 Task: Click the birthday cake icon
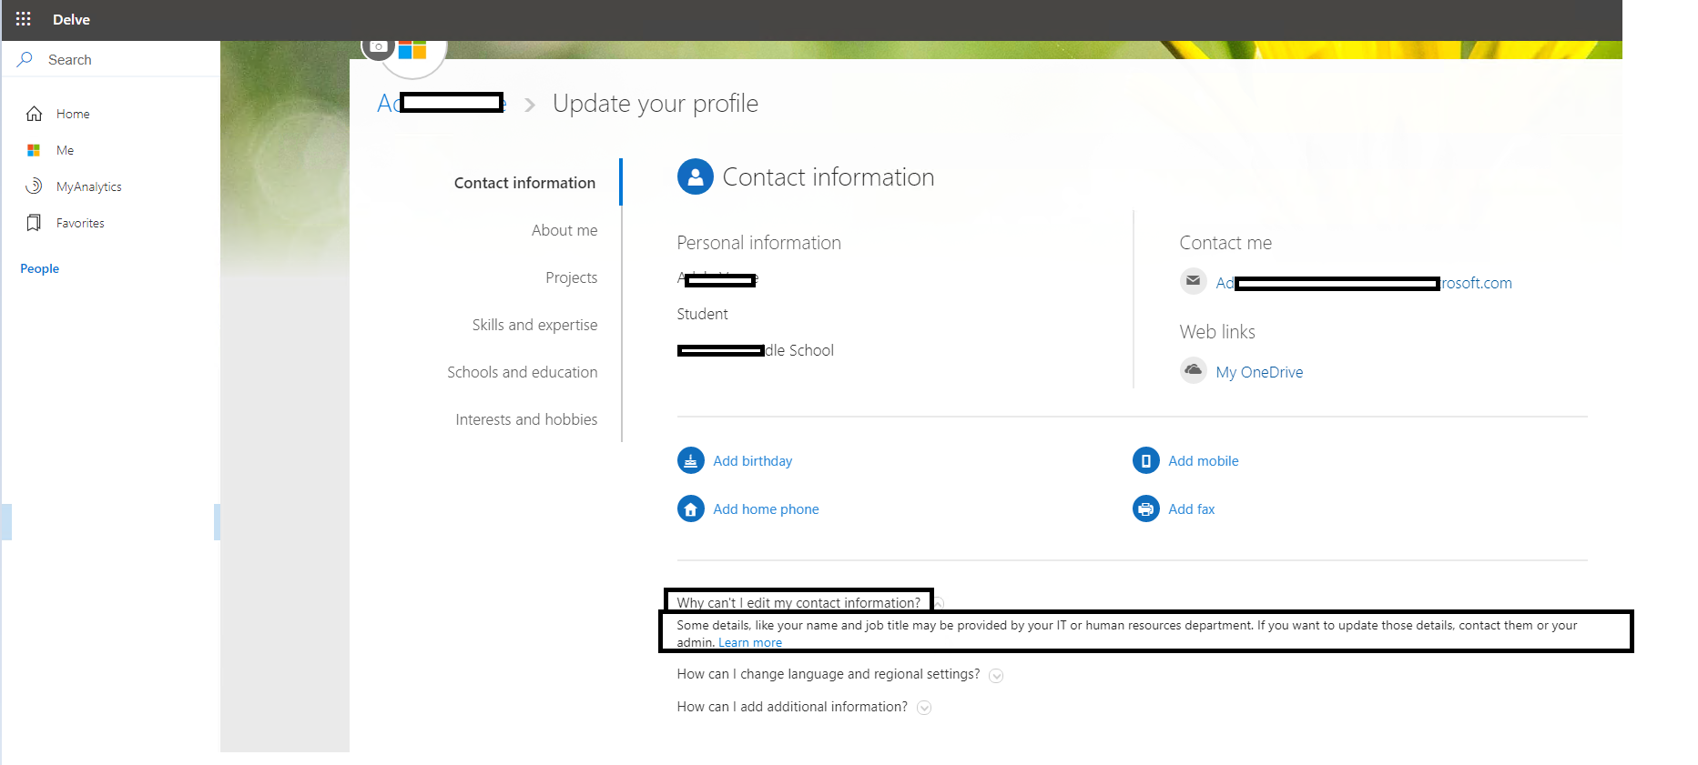pos(691,461)
